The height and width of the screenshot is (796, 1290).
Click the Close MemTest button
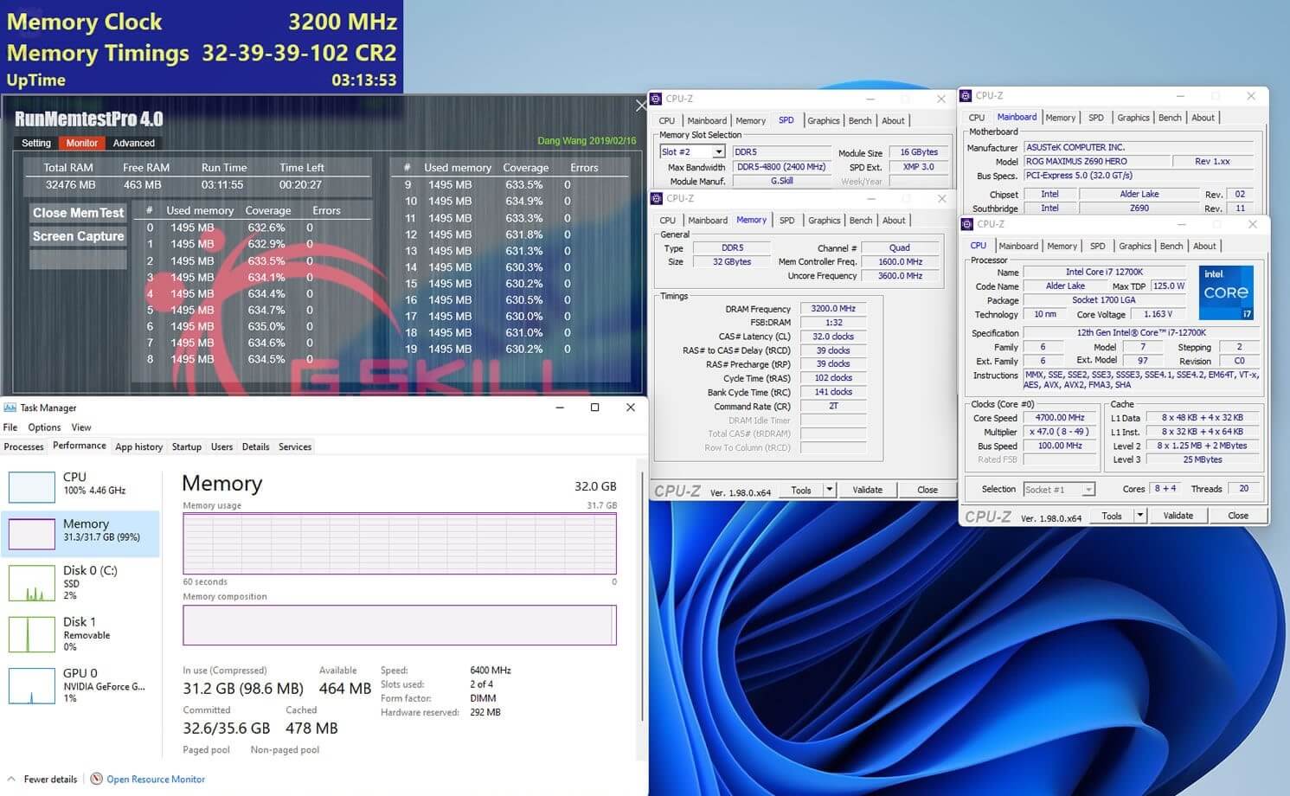78,213
